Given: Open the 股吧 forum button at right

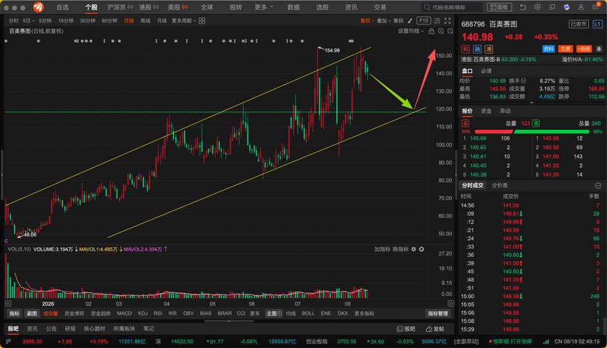Looking at the screenshot, I should 405,329.
